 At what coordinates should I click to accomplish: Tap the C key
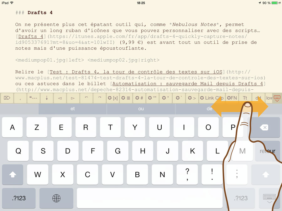[87, 174]
